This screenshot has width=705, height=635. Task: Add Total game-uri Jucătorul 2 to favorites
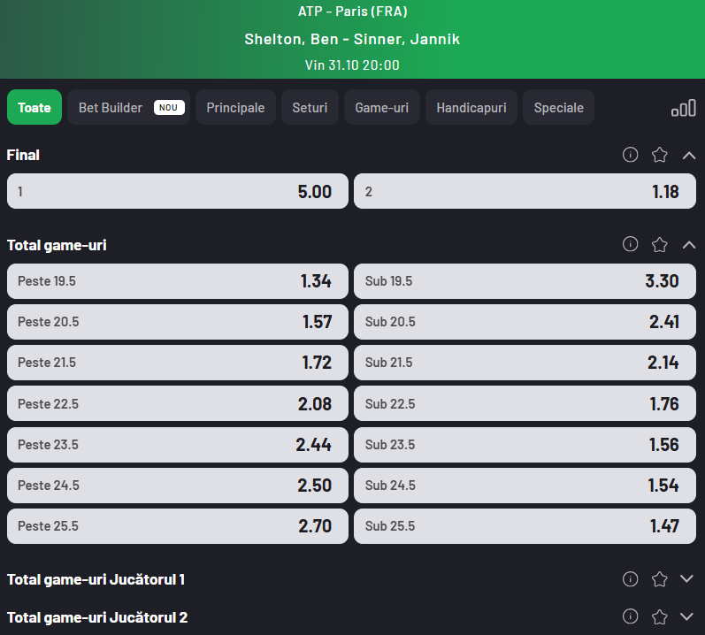659,616
